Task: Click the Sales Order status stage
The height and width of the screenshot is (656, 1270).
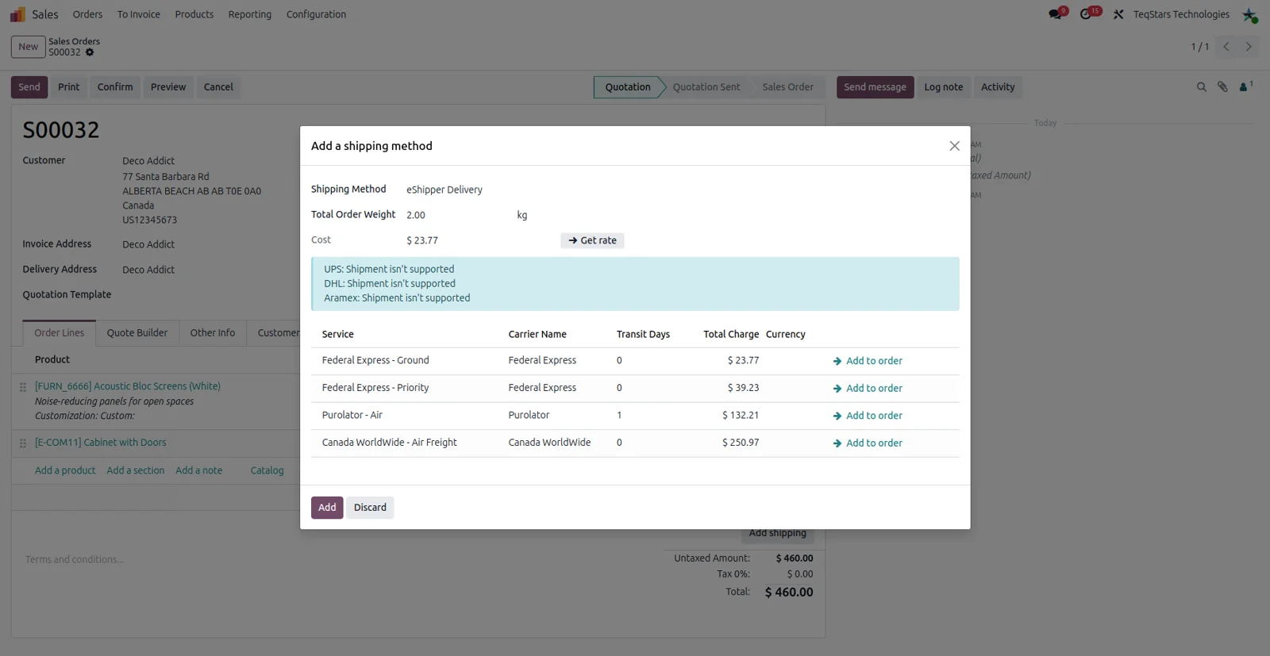Action: (787, 87)
